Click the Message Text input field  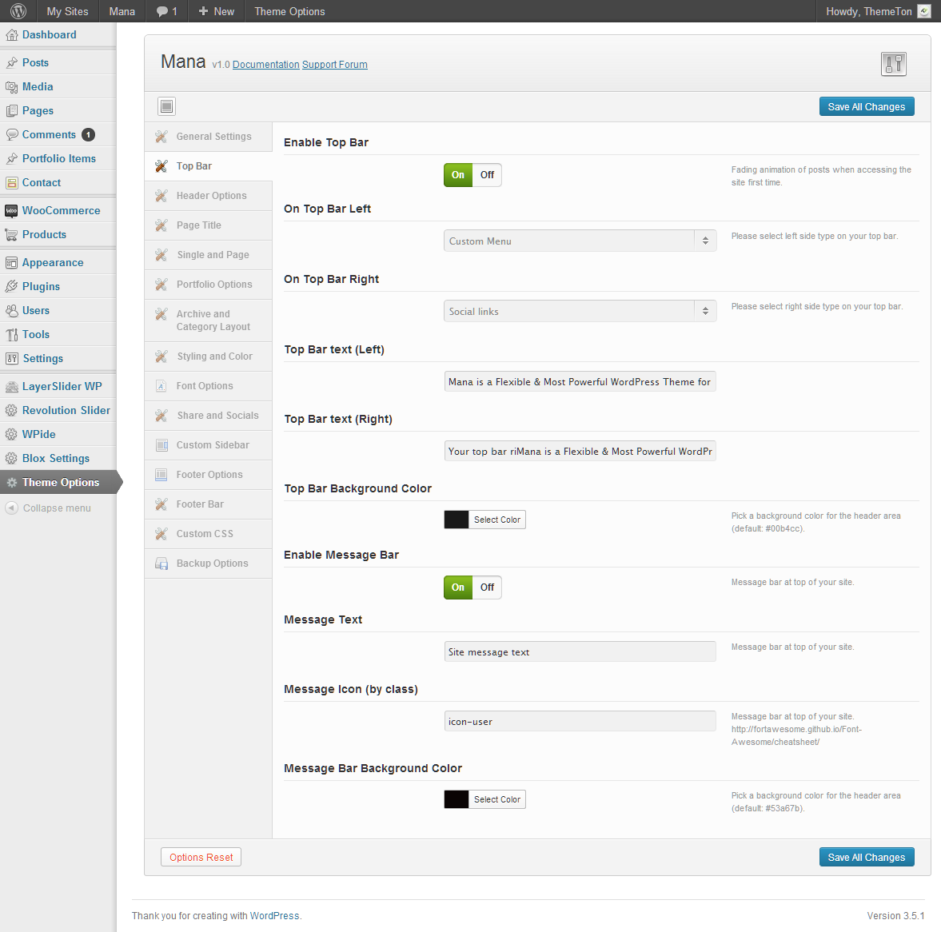pos(580,652)
